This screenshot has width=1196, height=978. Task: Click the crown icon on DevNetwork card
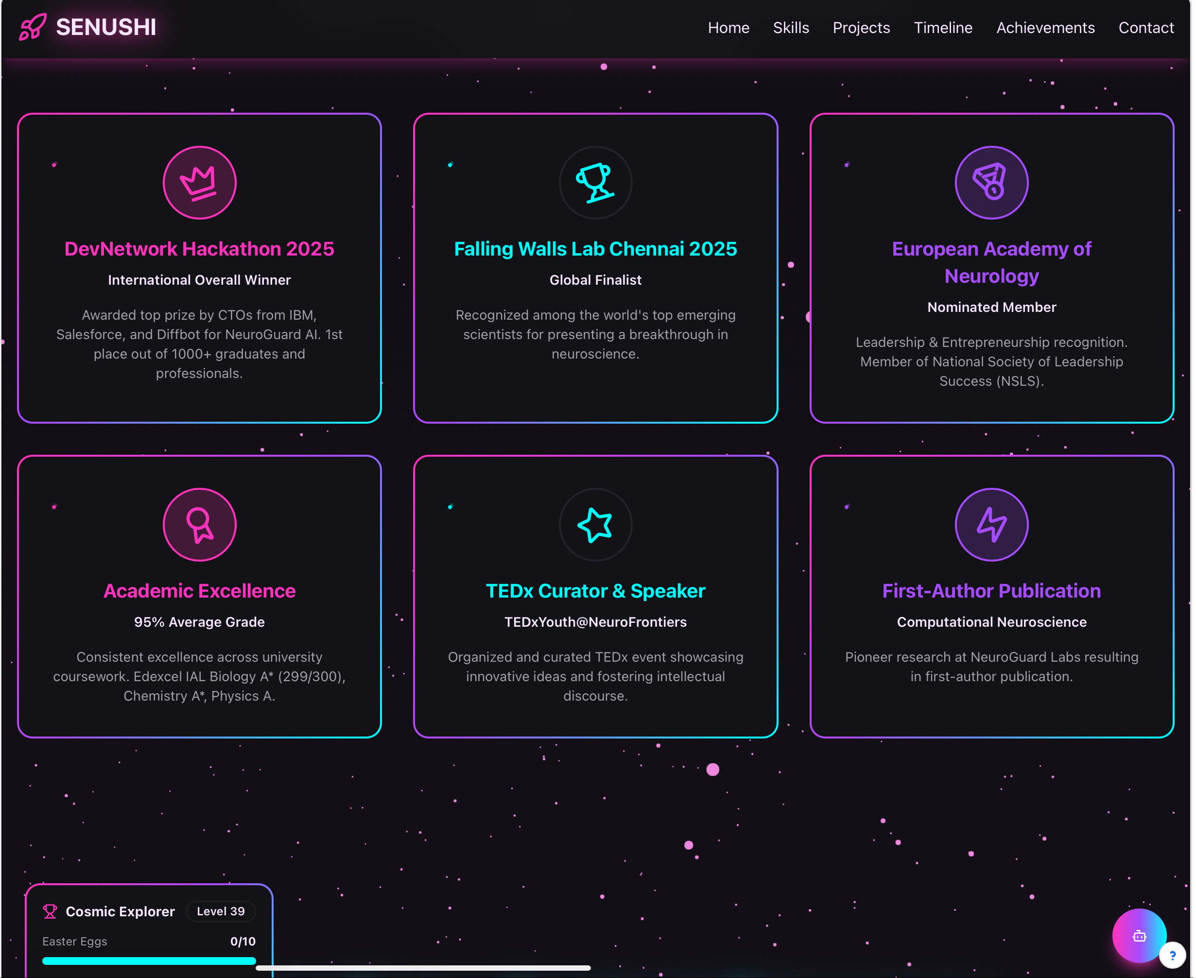pyautogui.click(x=200, y=183)
